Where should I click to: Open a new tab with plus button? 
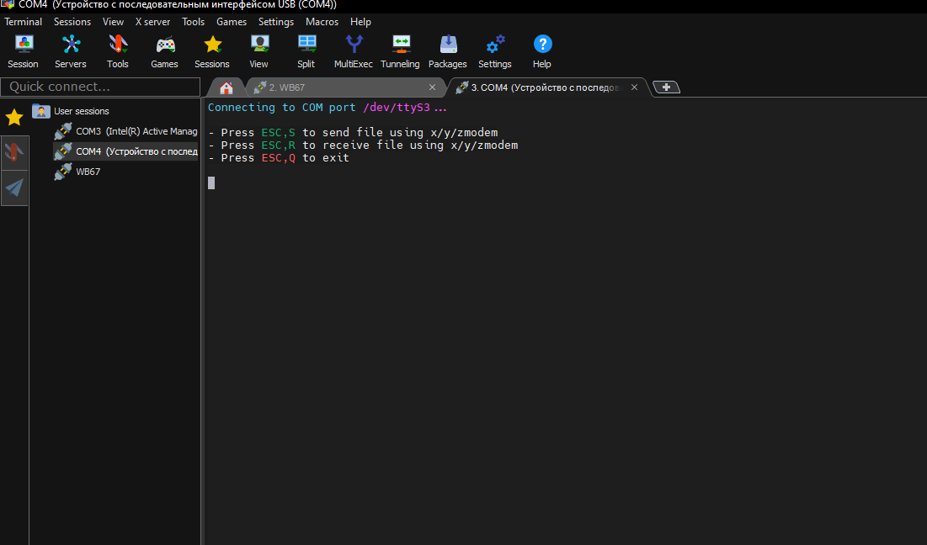tap(666, 87)
